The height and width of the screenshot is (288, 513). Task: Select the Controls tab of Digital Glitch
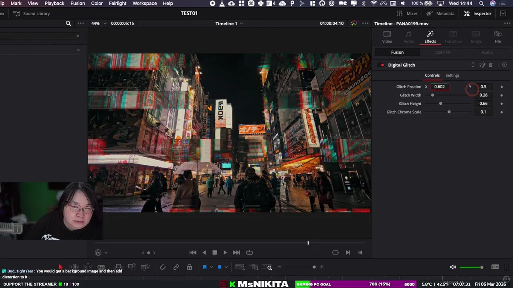point(432,75)
